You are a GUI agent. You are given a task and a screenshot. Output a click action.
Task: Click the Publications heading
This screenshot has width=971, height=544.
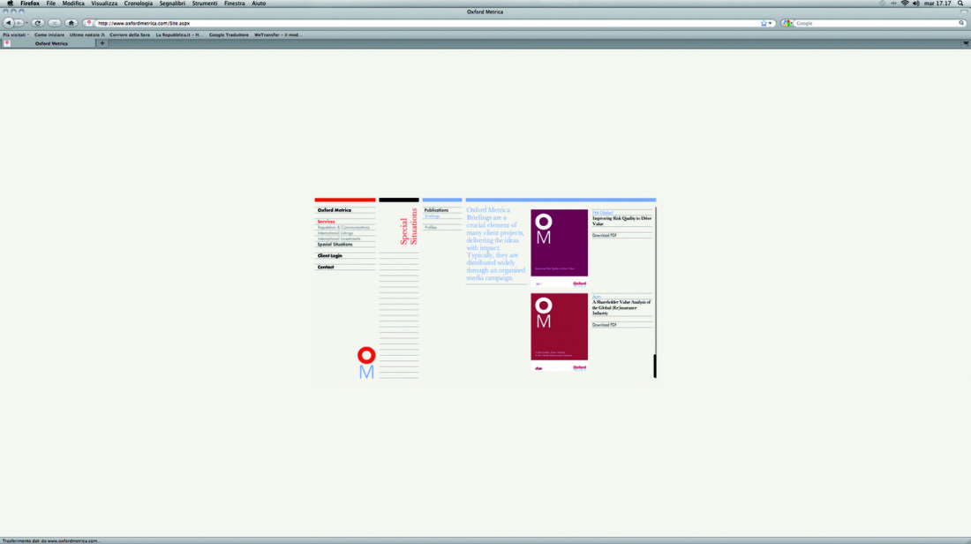[x=436, y=210]
